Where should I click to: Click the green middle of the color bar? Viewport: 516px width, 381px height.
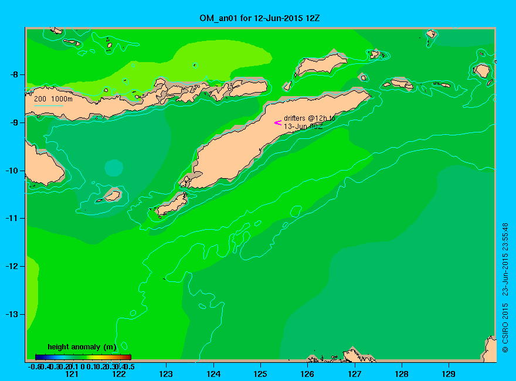pyautogui.click(x=83, y=357)
